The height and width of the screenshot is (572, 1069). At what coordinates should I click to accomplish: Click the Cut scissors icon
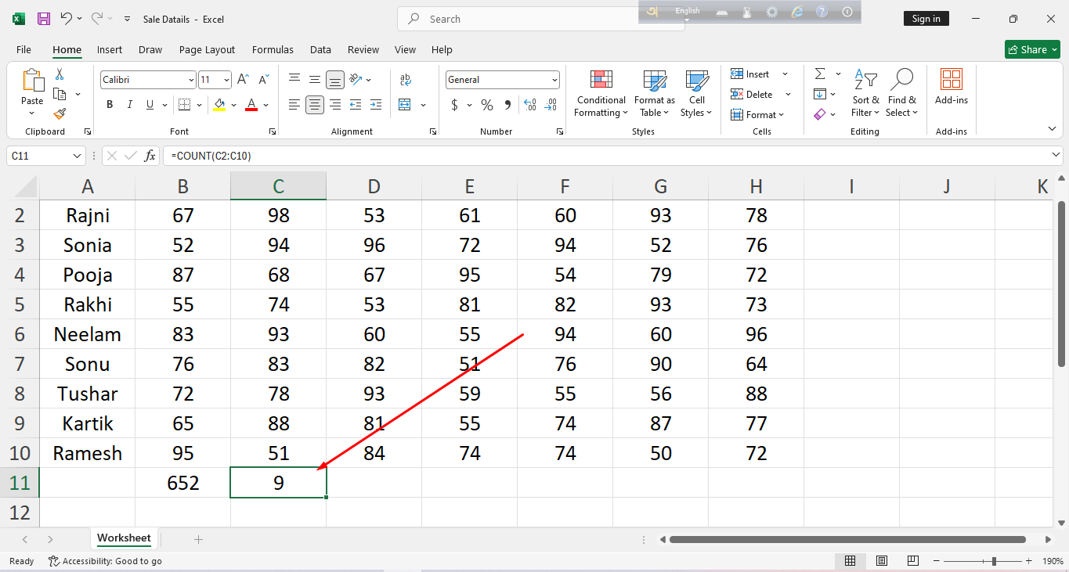click(x=60, y=74)
